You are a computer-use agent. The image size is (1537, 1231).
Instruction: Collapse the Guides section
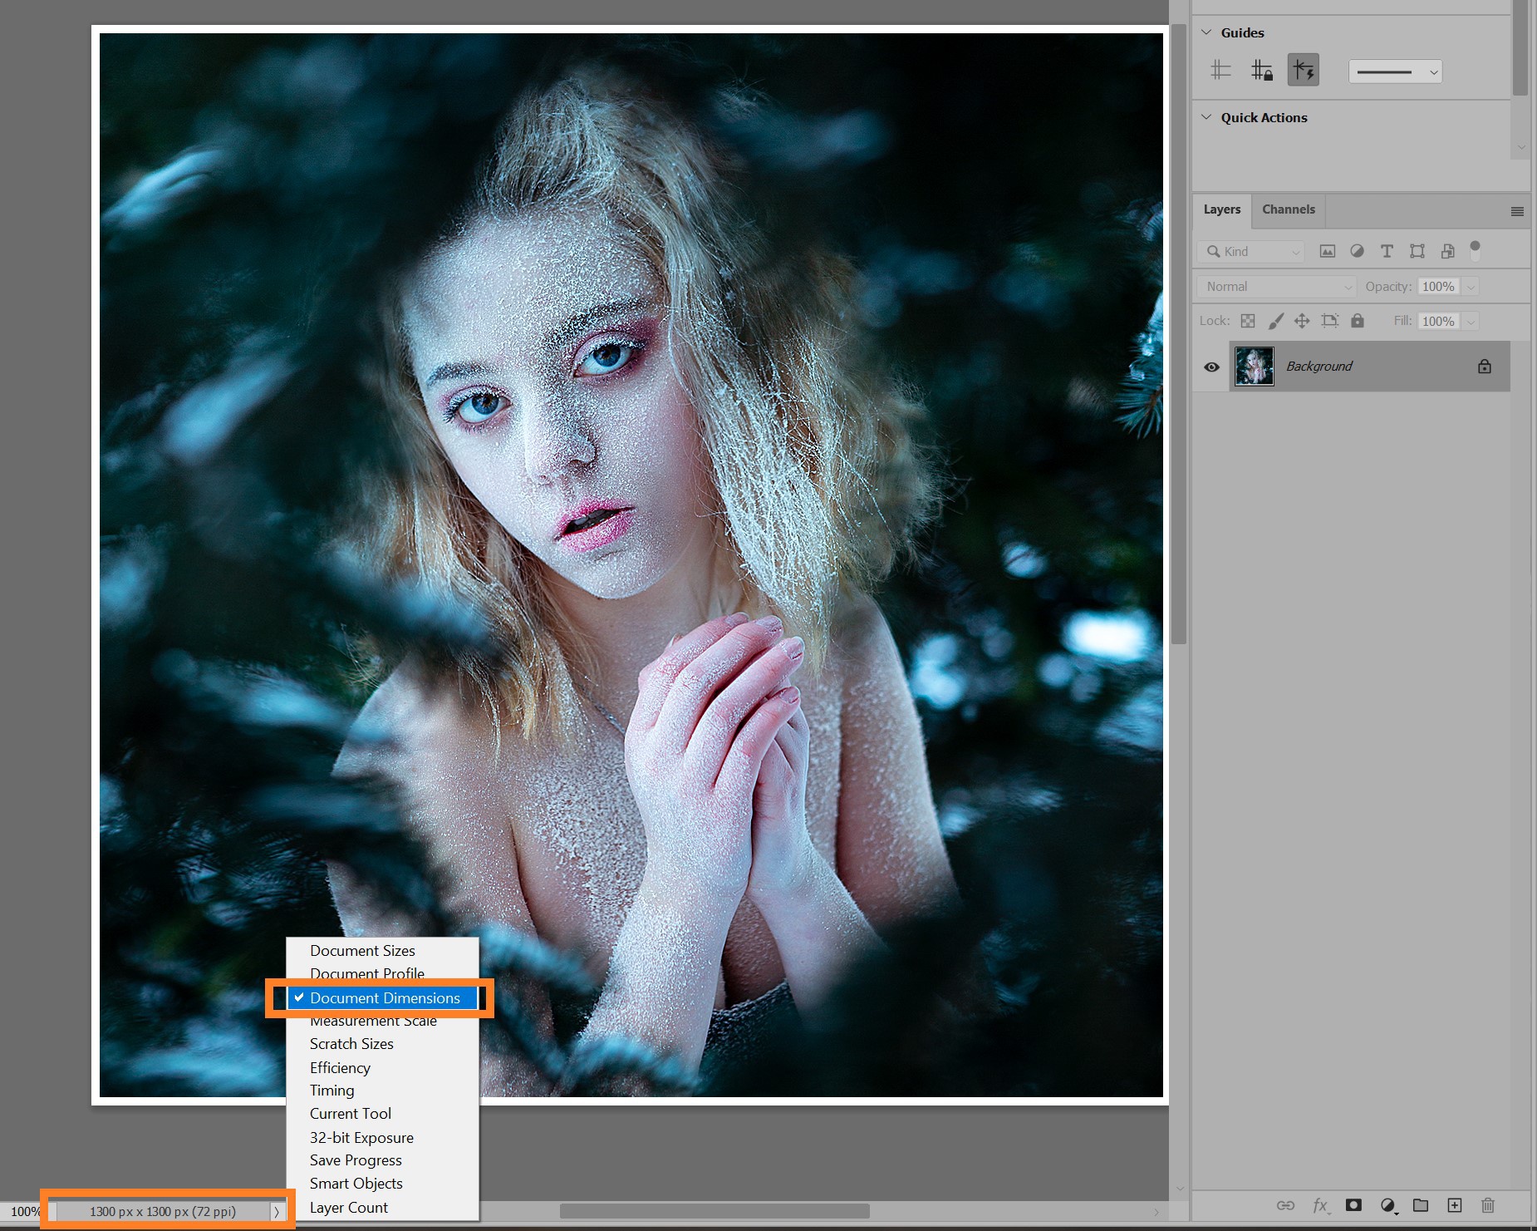1206,32
